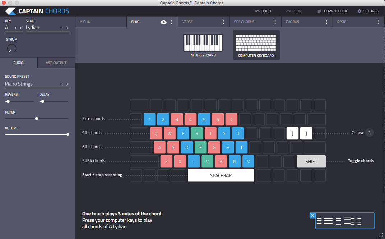The width and height of the screenshot is (385, 239).
Task: Click the Volume slider handle
Action: pos(68,134)
